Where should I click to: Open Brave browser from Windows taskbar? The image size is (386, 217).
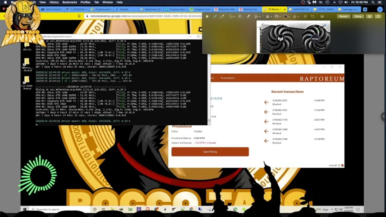(x=148, y=209)
